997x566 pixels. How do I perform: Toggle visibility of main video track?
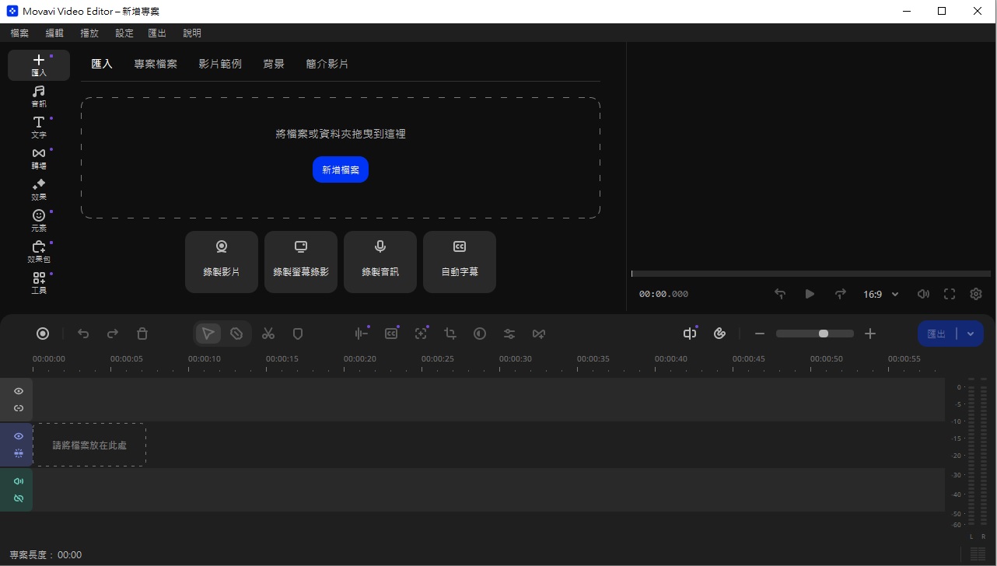[x=19, y=436]
